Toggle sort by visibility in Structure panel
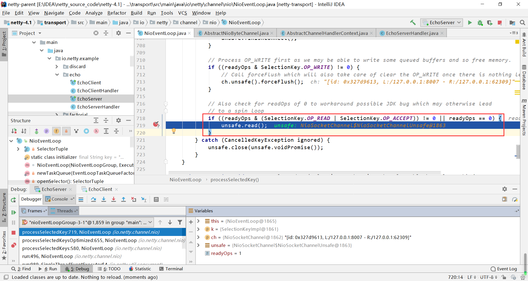 [x=14, y=131]
